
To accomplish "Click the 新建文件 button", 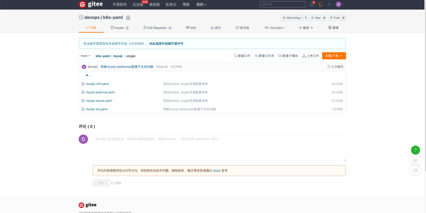I will 242,56.
